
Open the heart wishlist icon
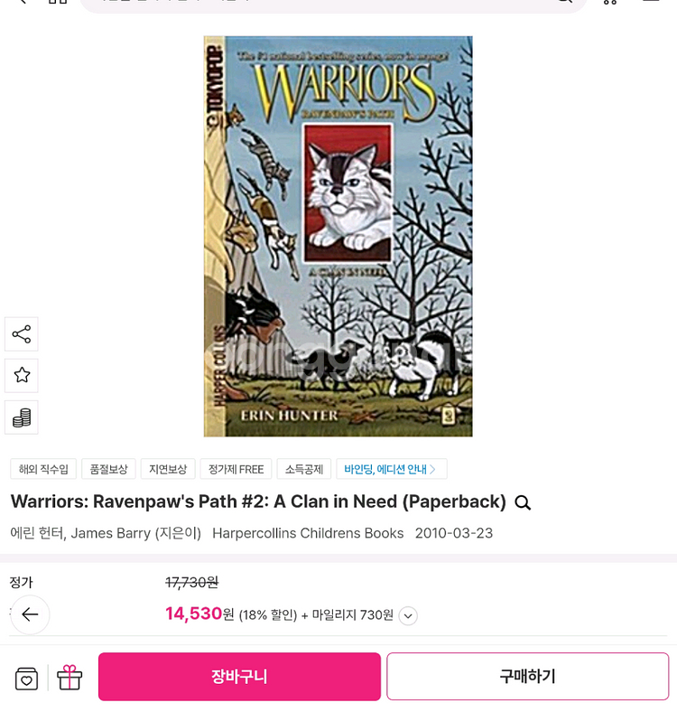[x=26, y=679]
